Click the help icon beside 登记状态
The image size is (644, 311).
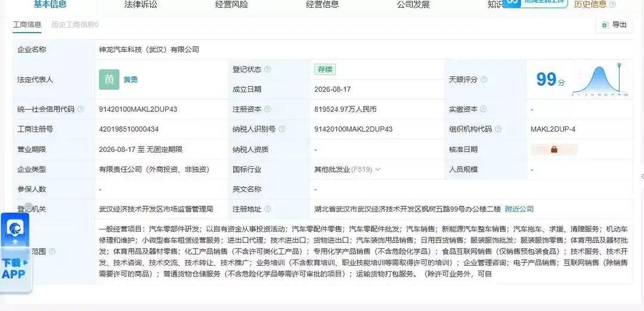267,69
